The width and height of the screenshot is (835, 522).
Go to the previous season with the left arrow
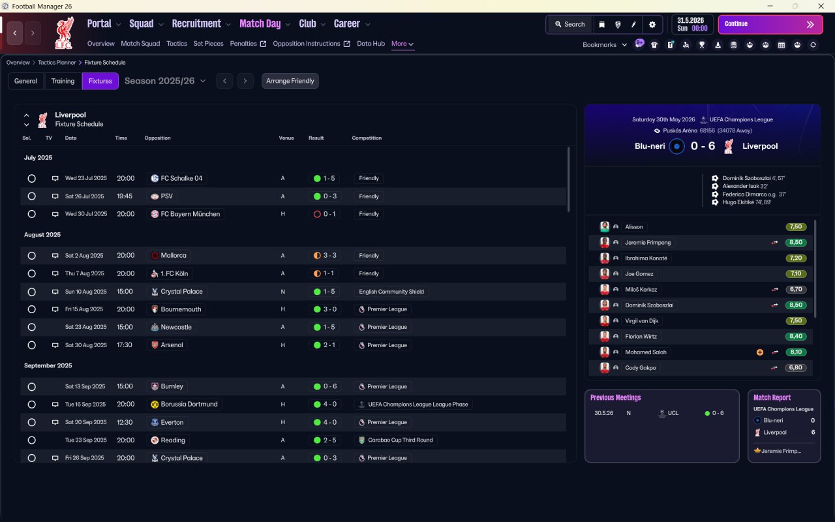pos(224,81)
